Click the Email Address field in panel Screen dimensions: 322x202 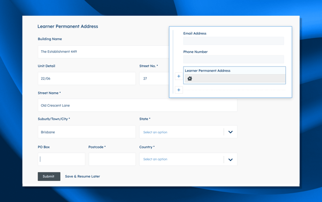[x=234, y=41]
